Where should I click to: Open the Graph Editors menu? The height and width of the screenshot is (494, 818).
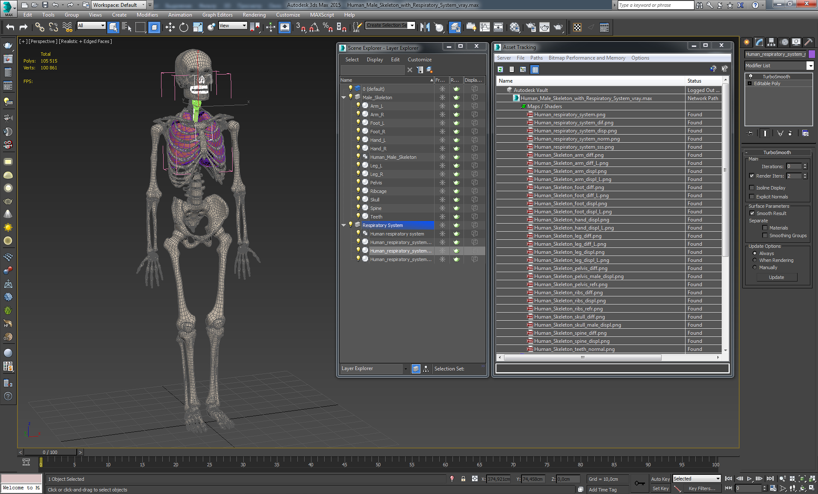pos(217,14)
